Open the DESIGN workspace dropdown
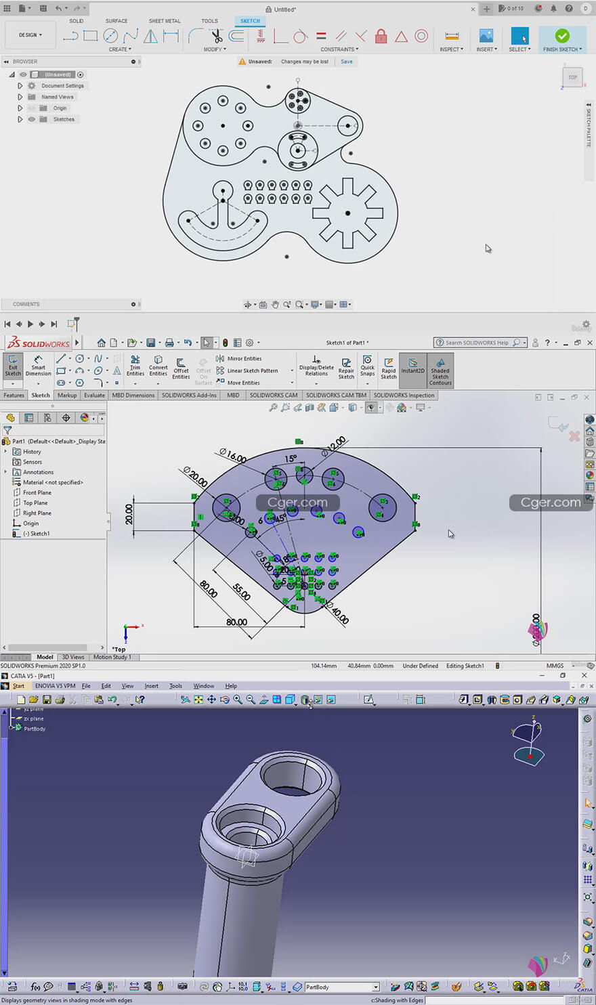This screenshot has width=596, height=1005. [30, 35]
